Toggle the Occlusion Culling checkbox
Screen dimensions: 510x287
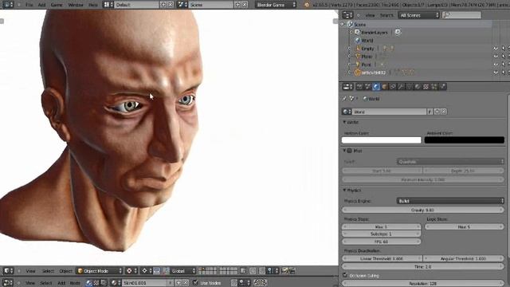(x=345, y=275)
